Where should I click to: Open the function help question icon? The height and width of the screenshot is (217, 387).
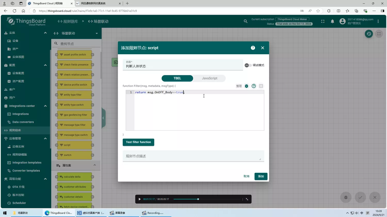[x=254, y=86]
